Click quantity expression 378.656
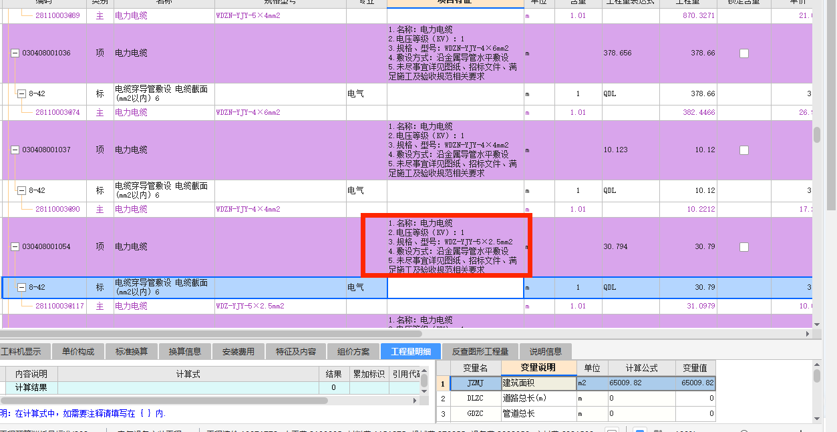This screenshot has width=837, height=432. pyautogui.click(x=617, y=53)
